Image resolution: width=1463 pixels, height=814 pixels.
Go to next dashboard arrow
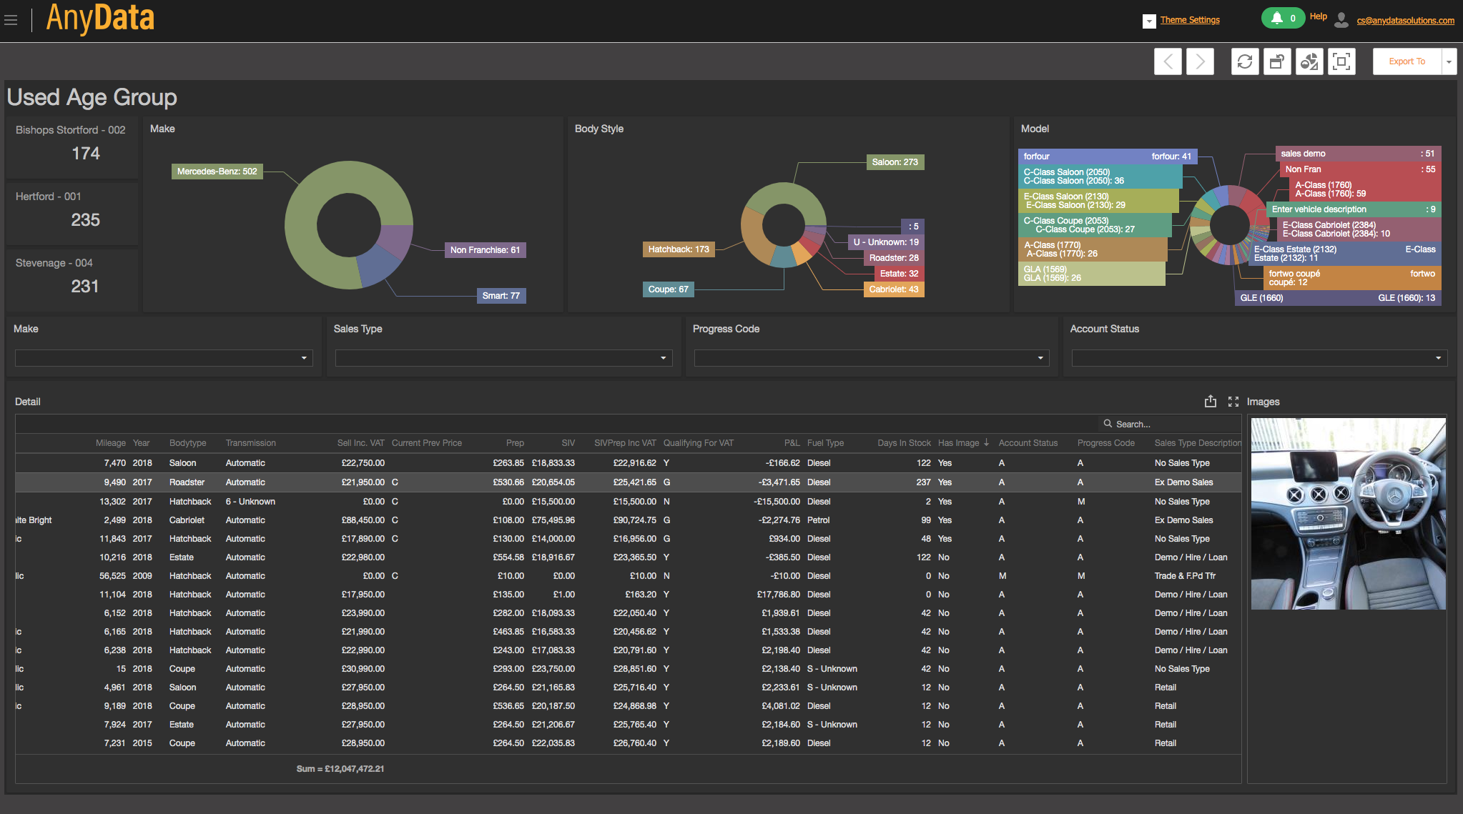coord(1200,61)
